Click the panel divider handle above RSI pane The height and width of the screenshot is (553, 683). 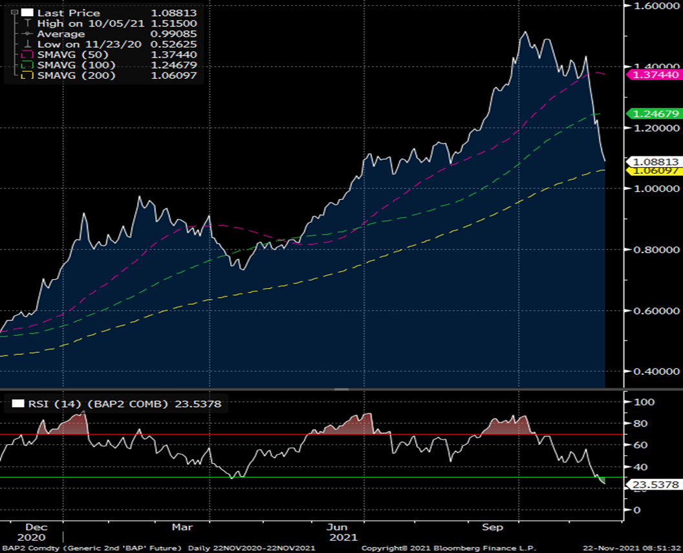[341, 389]
